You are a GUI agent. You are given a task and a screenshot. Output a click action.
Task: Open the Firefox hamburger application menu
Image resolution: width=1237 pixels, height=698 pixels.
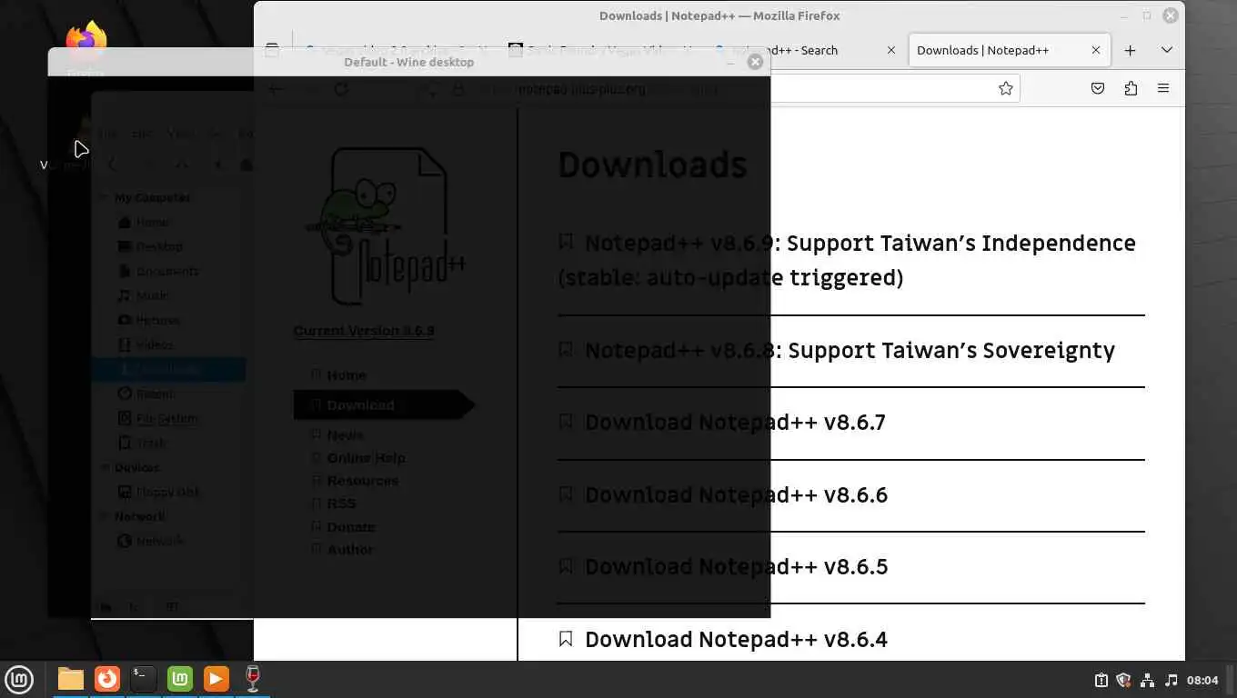click(1163, 88)
